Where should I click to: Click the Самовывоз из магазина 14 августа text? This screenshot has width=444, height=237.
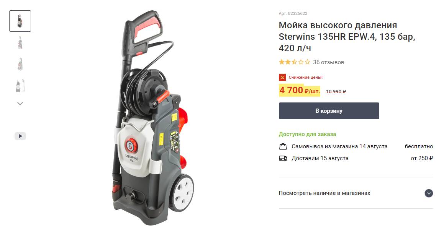[339, 147]
